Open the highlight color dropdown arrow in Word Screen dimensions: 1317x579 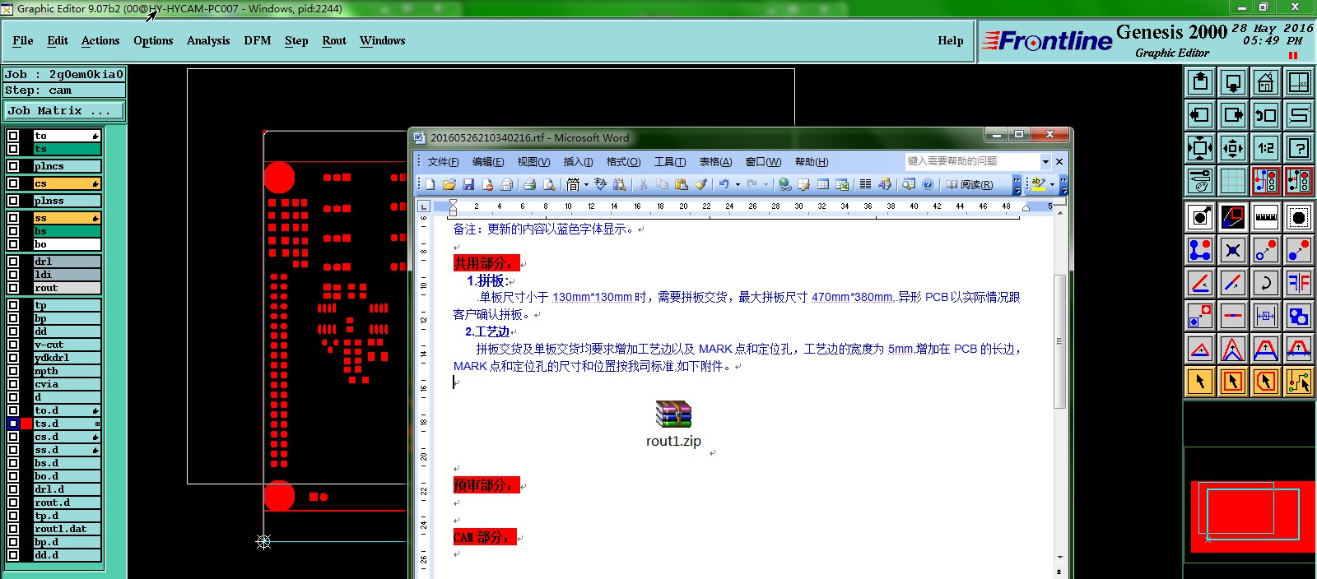pos(1052,184)
